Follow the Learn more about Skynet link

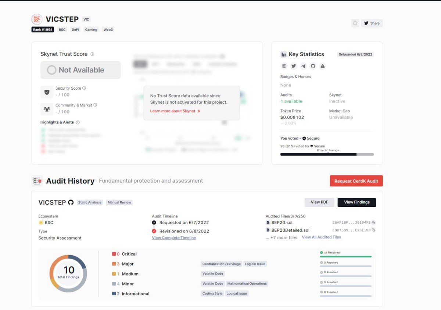tap(175, 111)
